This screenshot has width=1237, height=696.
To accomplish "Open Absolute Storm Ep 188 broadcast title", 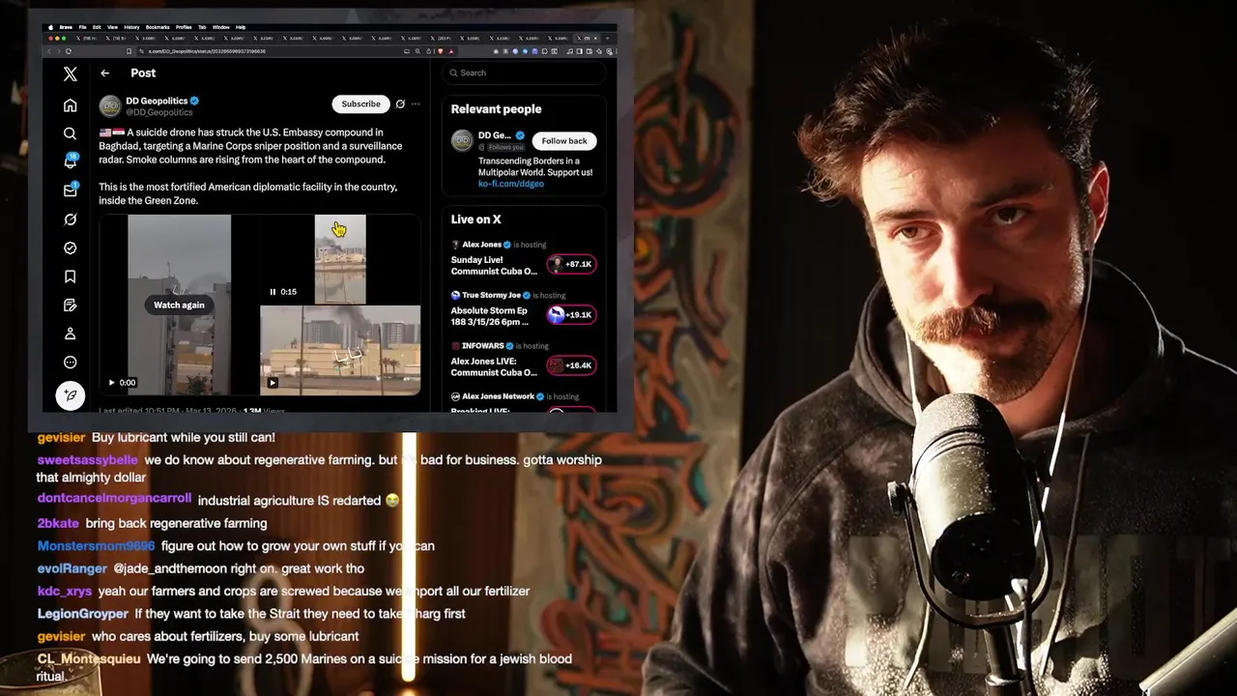I will pyautogui.click(x=489, y=316).
